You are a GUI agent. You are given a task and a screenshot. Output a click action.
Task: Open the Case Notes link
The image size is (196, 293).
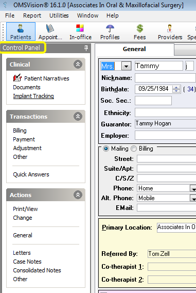27,262
